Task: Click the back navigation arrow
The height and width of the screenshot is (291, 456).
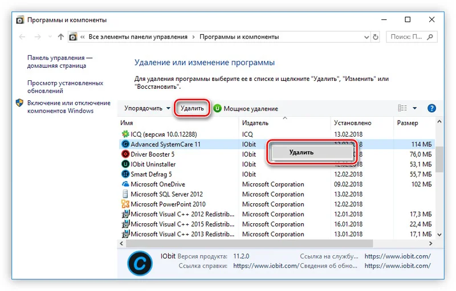Action: (22, 37)
